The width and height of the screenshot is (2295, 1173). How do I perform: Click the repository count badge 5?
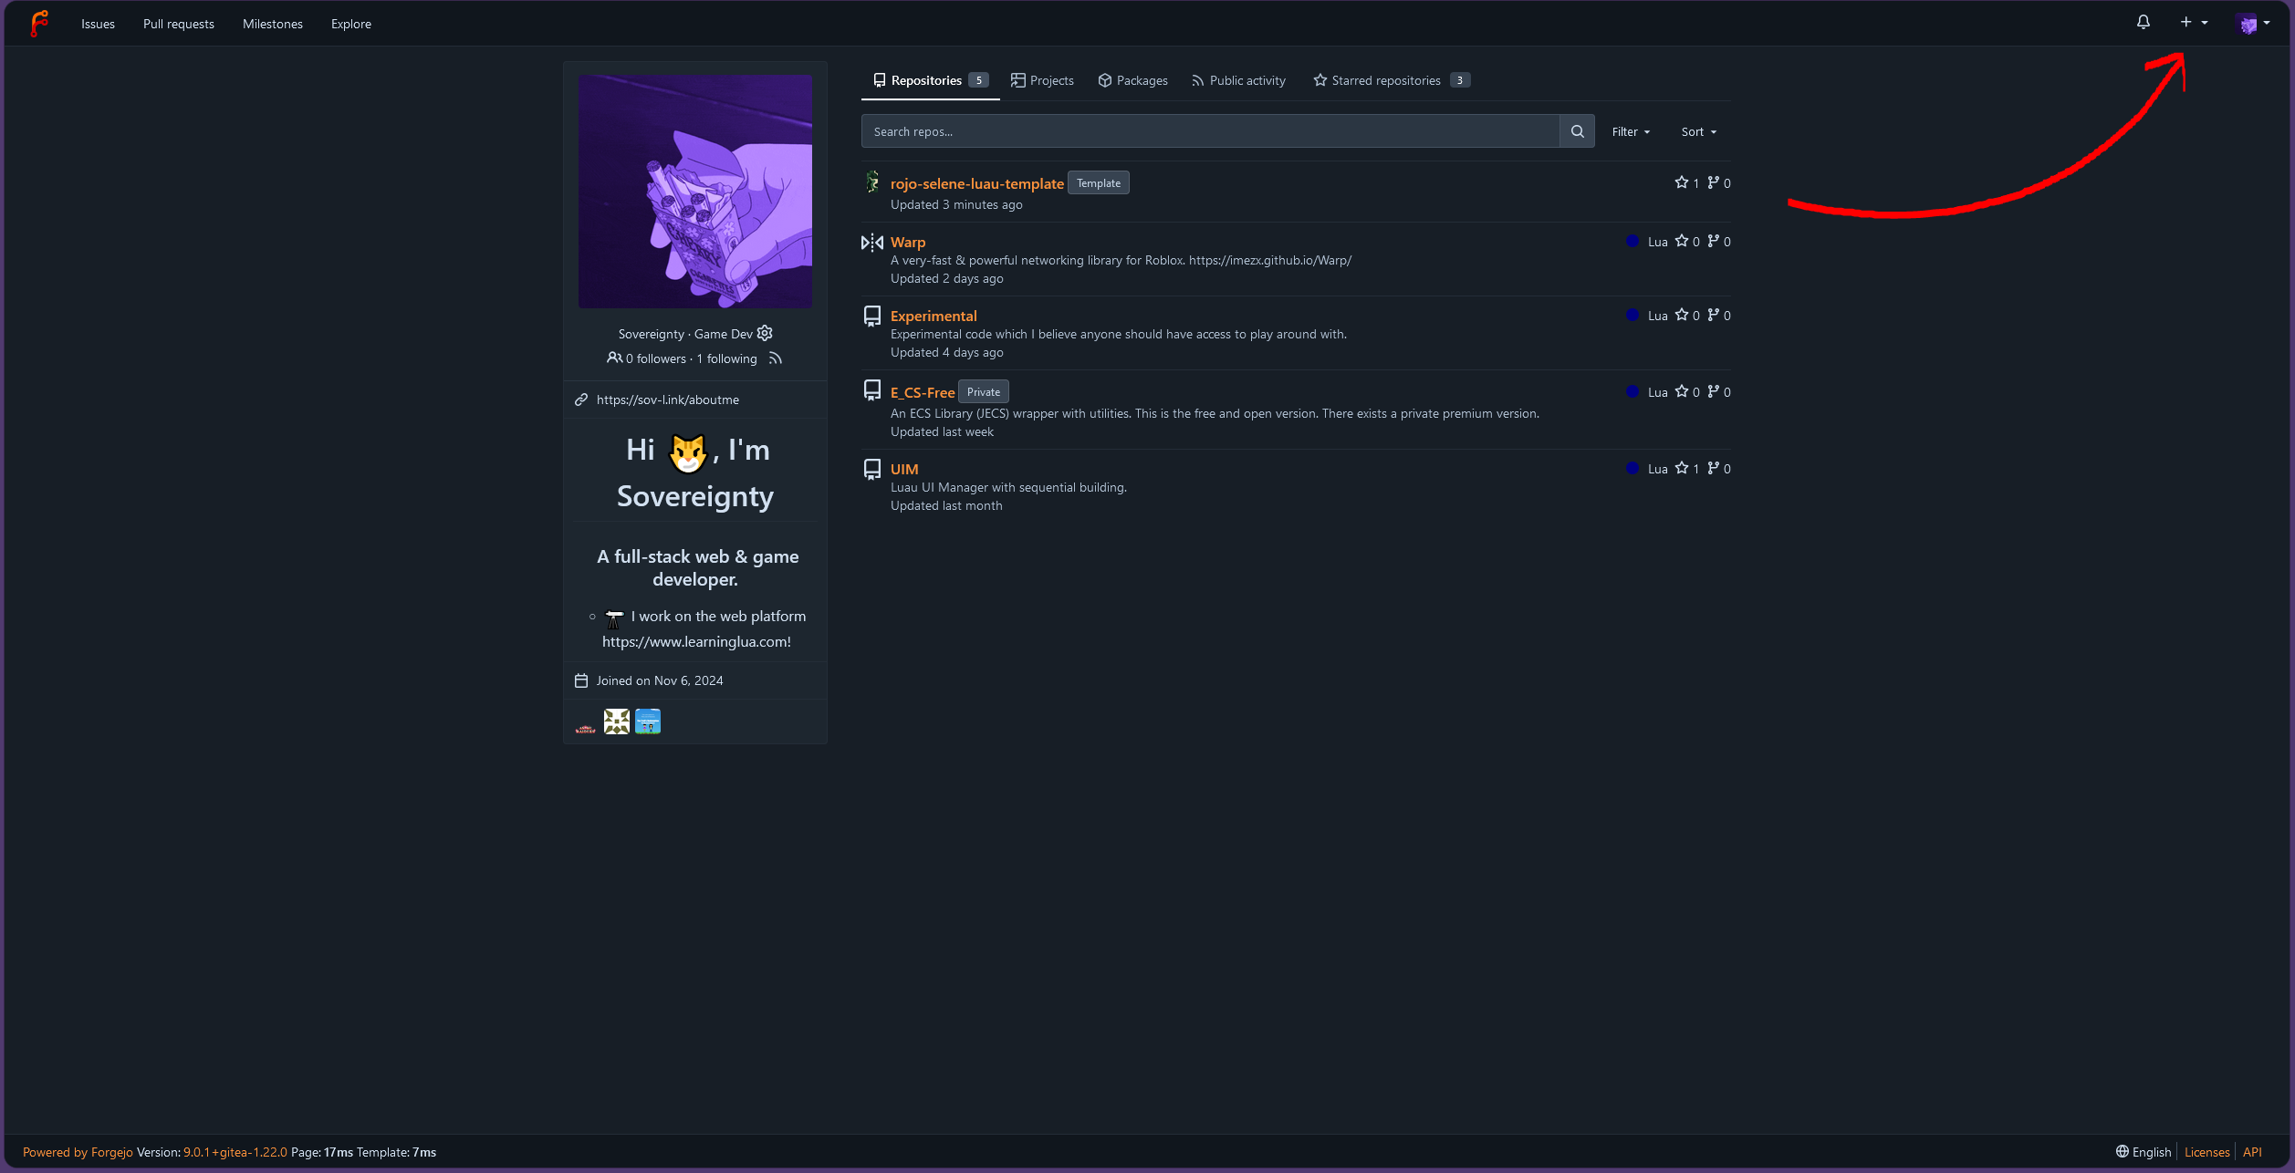click(978, 80)
